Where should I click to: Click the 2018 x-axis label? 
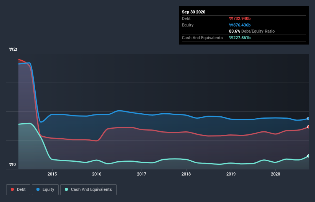coord(186,174)
